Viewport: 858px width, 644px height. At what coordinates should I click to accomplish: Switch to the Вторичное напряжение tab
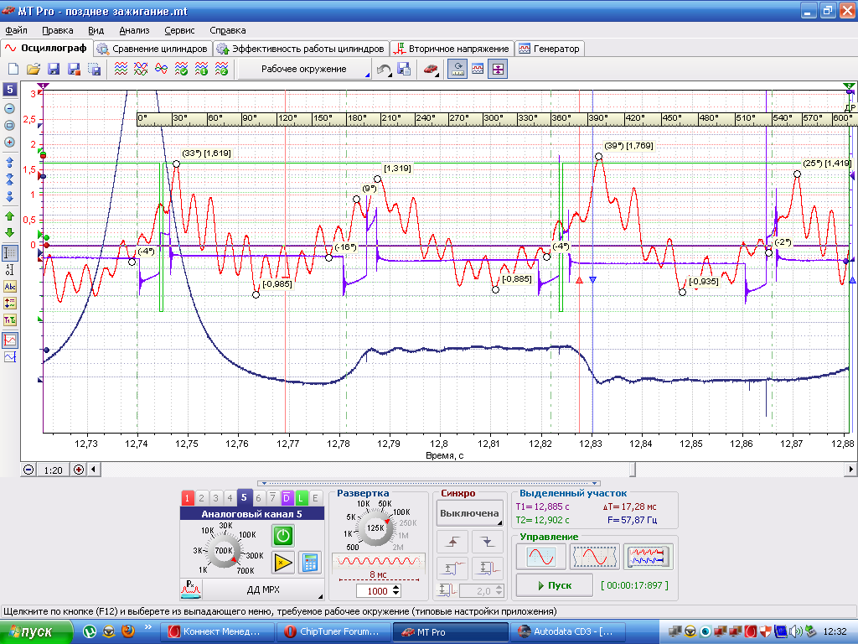[452, 49]
